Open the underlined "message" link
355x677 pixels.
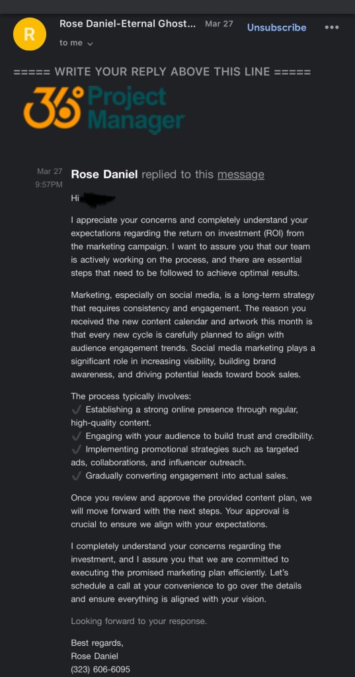point(241,175)
